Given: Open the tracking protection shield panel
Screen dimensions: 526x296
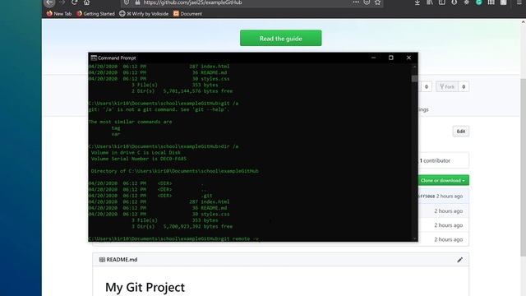Looking at the screenshot, I should [x=127, y=2].
